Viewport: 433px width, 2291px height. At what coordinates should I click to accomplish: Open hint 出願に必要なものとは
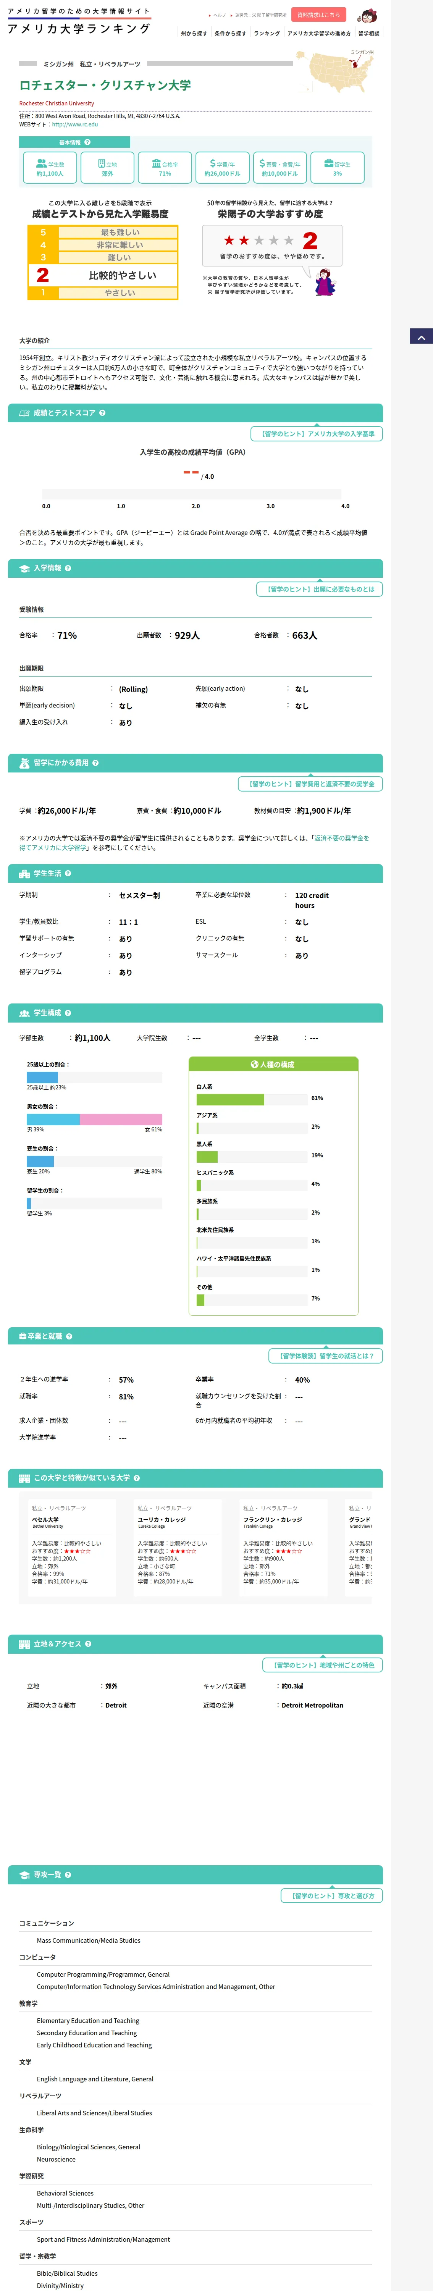(x=319, y=589)
